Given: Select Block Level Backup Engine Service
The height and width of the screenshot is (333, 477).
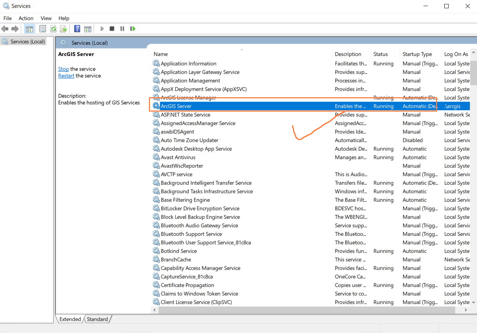Looking at the screenshot, I should (200, 217).
